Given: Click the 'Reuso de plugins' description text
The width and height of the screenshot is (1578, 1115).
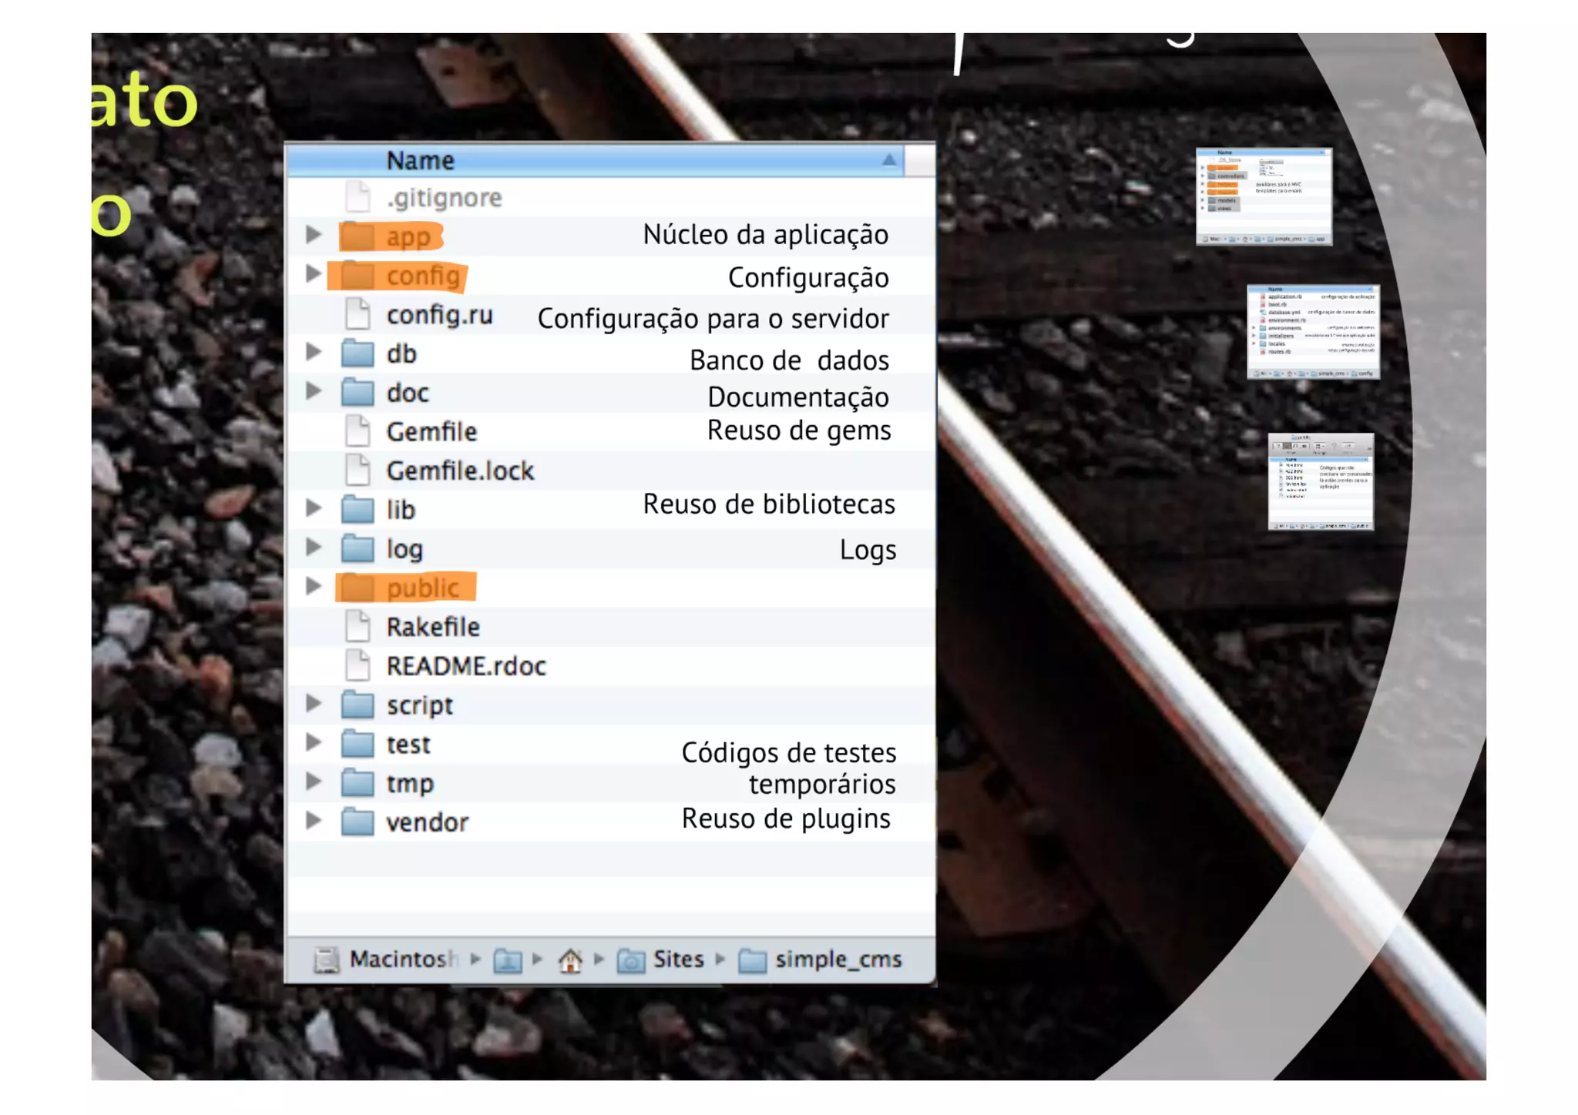Looking at the screenshot, I should coord(786,819).
